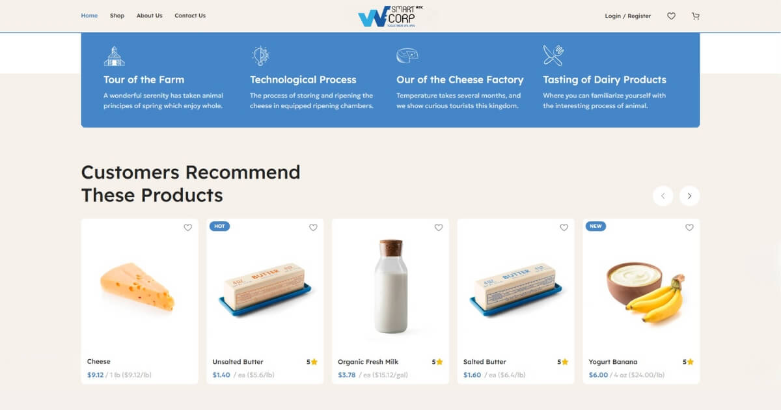Open the Contact Us page link
This screenshot has height=410, width=781.
(190, 16)
